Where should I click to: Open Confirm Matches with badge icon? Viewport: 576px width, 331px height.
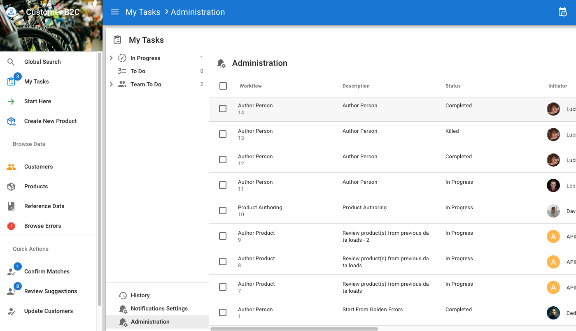(11, 272)
